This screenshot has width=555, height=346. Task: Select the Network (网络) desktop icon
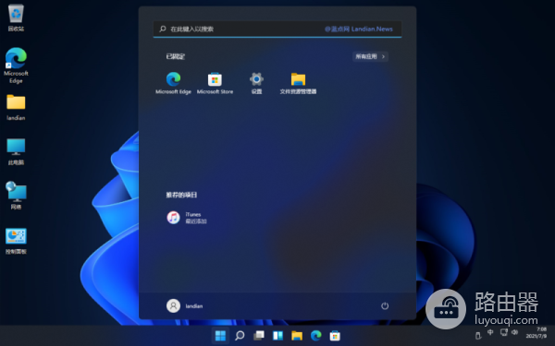16,196
